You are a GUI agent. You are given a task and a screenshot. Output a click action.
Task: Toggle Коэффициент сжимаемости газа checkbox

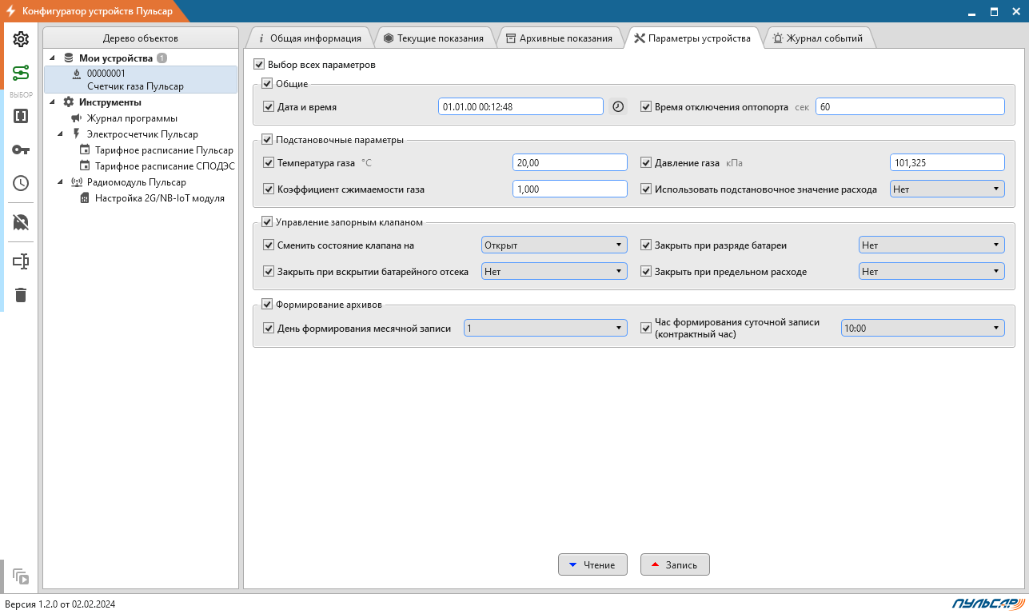point(269,189)
